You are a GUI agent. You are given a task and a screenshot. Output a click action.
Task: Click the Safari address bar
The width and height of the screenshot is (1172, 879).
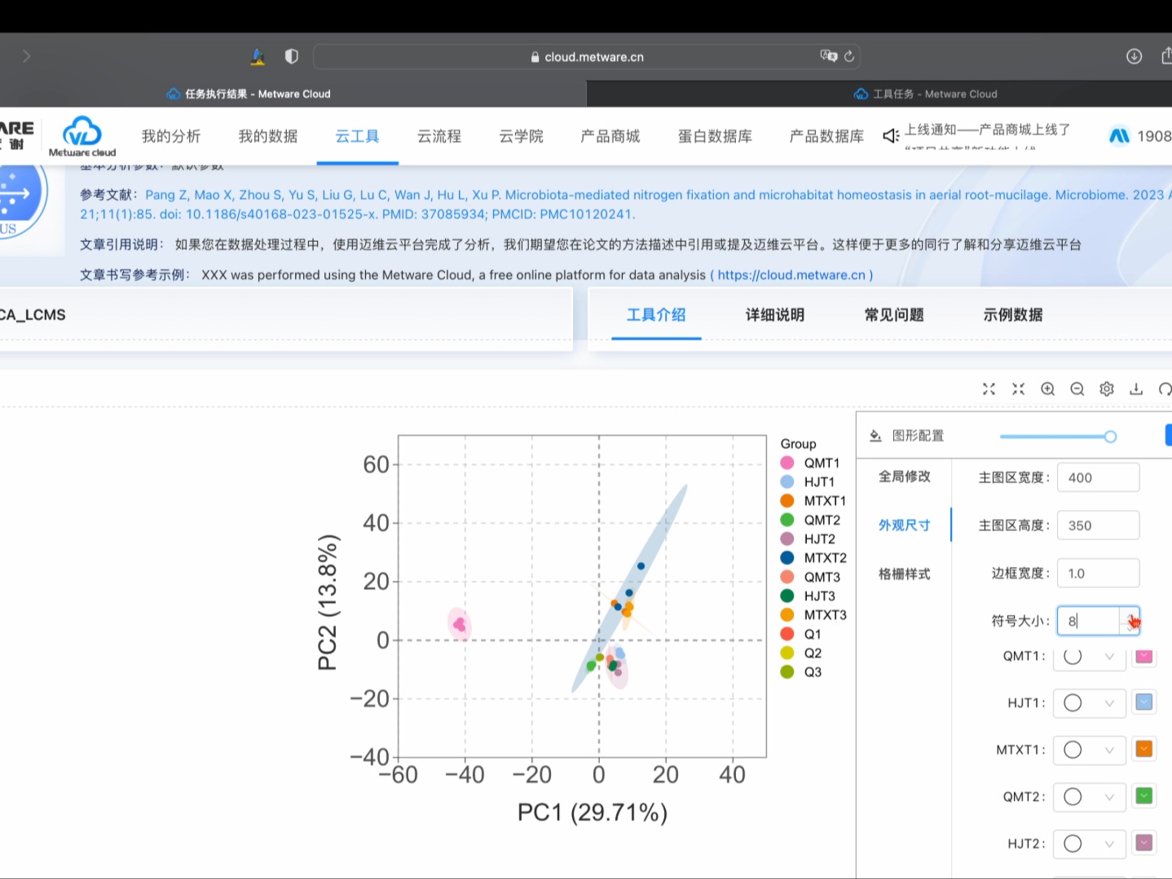click(x=586, y=56)
